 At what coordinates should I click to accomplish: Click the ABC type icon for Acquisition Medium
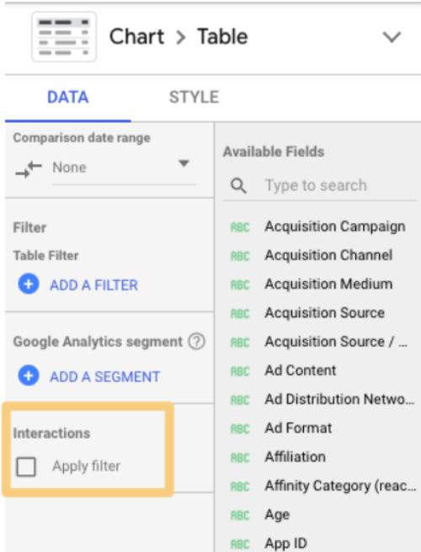(x=240, y=285)
